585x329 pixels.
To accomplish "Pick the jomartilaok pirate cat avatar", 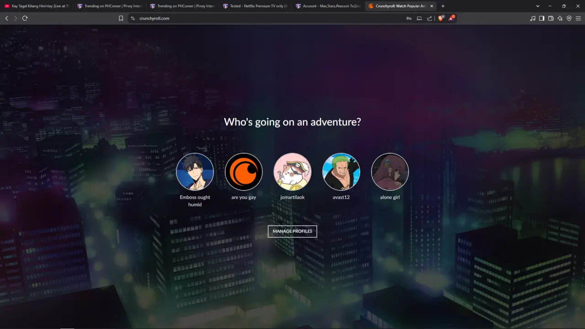I will 292,172.
